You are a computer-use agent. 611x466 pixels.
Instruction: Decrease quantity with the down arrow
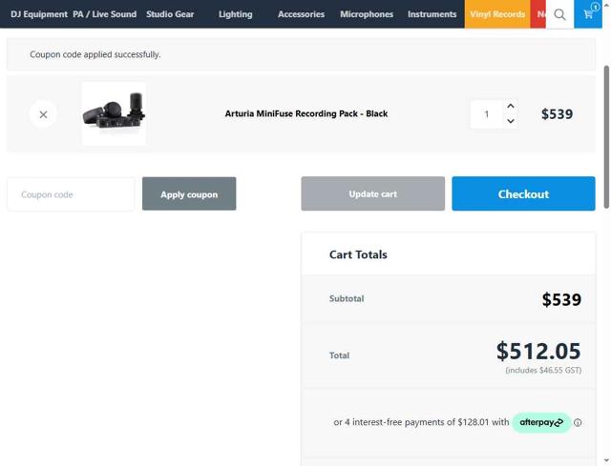click(511, 121)
